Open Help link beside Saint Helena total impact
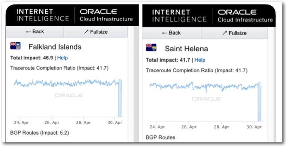 (200, 60)
